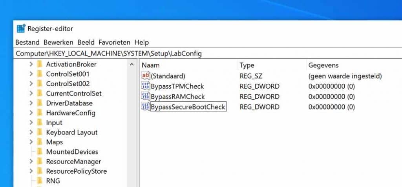This screenshot has height=187, width=402.
Task: Expand the Keyboard Layout key
Action: point(31,132)
